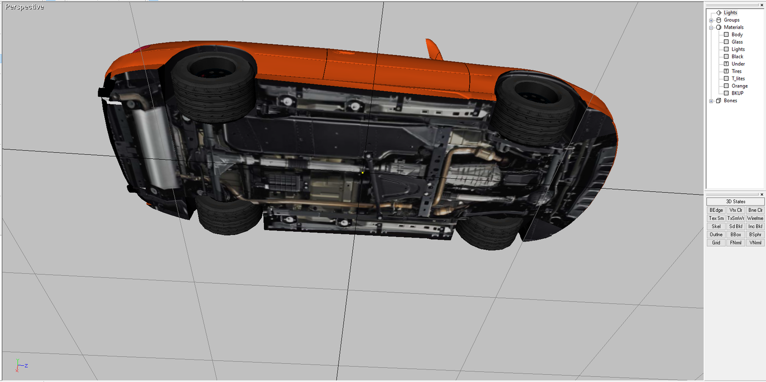Toggle Inc Bkf include backfaces

[x=755, y=227]
